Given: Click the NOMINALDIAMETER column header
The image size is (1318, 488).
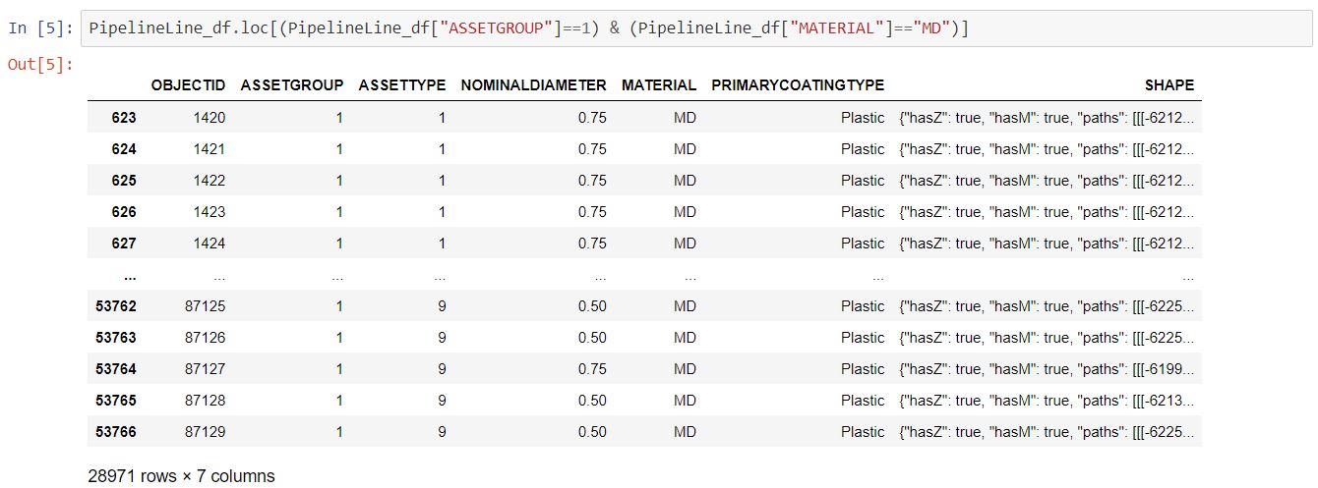Looking at the screenshot, I should pyautogui.click(x=534, y=85).
